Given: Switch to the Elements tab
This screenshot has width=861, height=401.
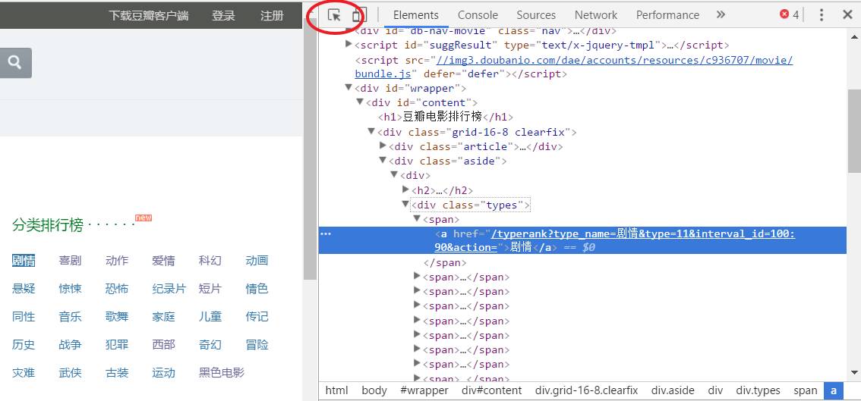Looking at the screenshot, I should click(x=416, y=15).
